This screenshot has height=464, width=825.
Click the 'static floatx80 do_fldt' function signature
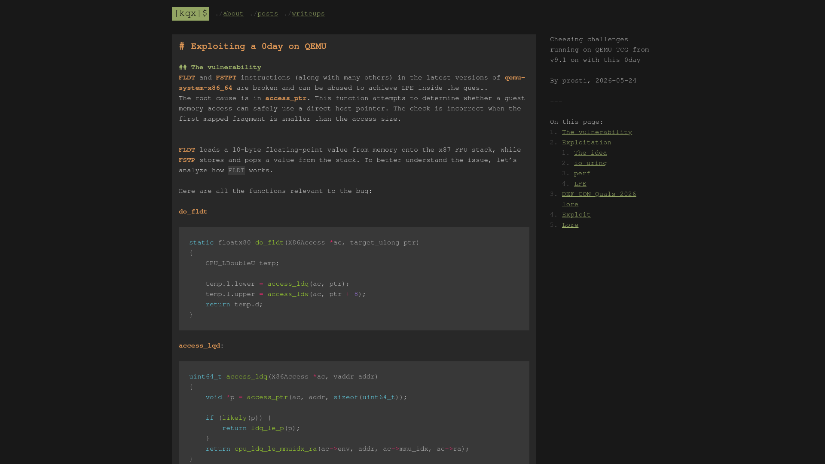click(304, 243)
